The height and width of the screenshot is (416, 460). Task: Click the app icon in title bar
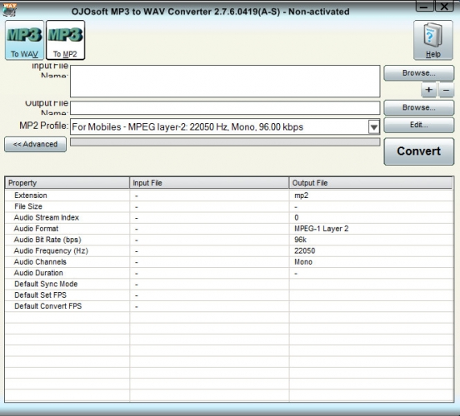pos(9,9)
